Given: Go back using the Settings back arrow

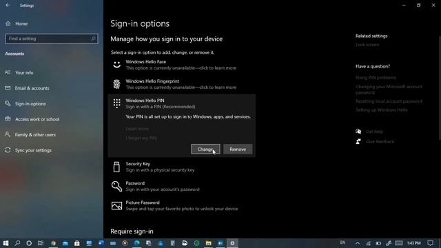Looking at the screenshot, I should (x=8, y=5).
